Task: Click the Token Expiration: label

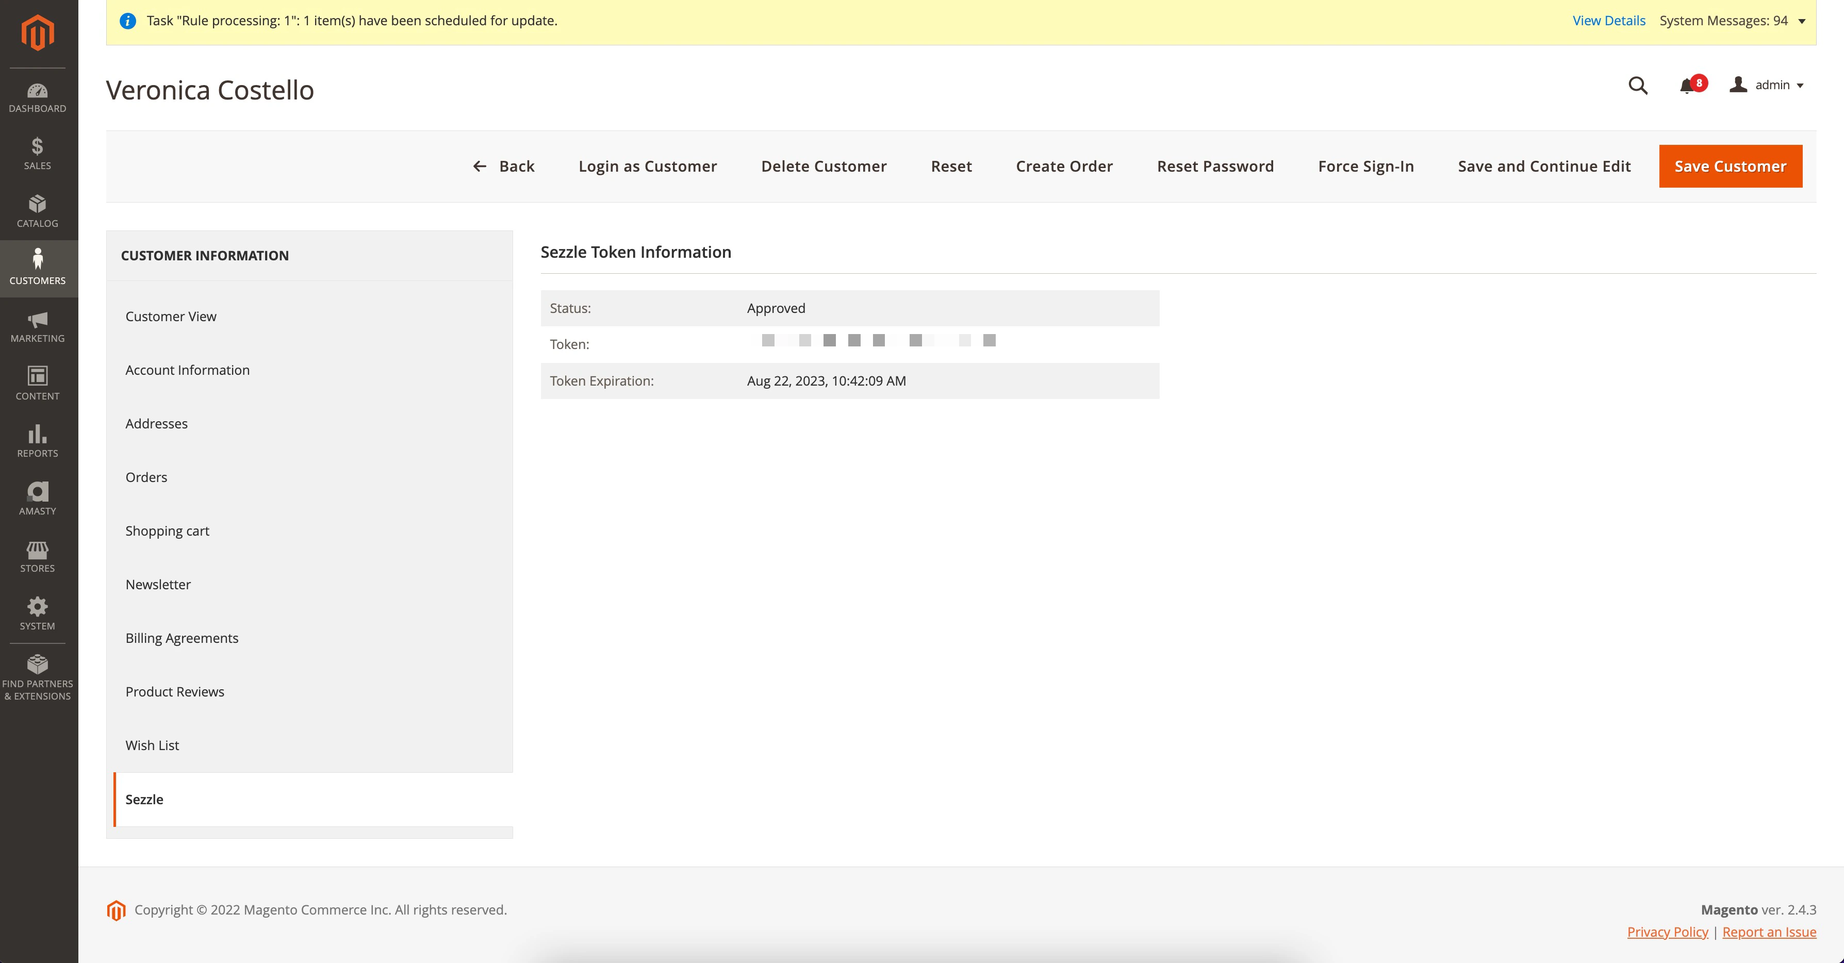Action: point(602,380)
